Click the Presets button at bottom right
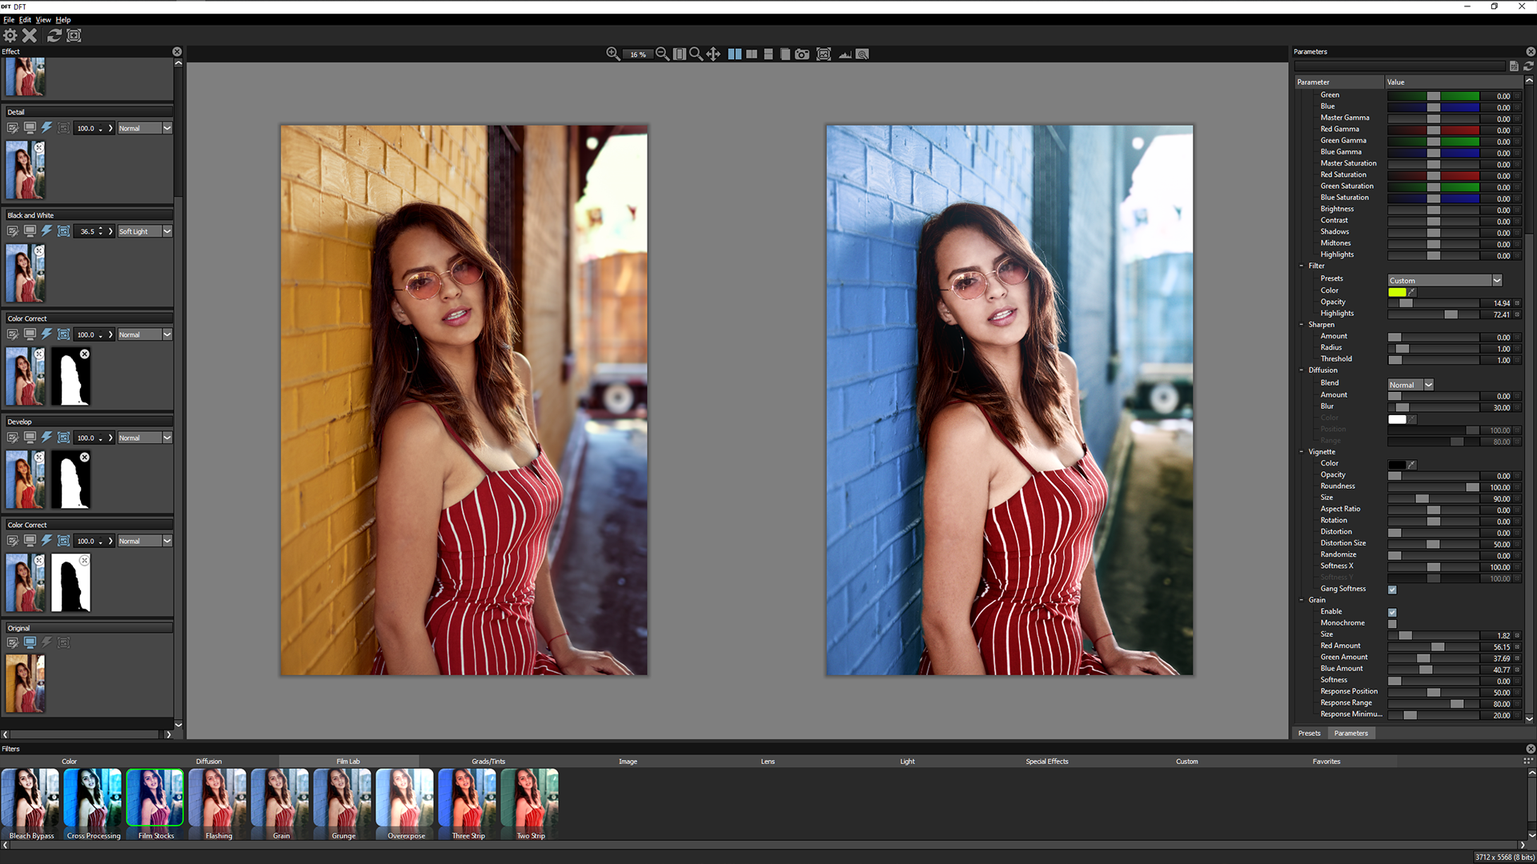1537x864 pixels. tap(1309, 732)
